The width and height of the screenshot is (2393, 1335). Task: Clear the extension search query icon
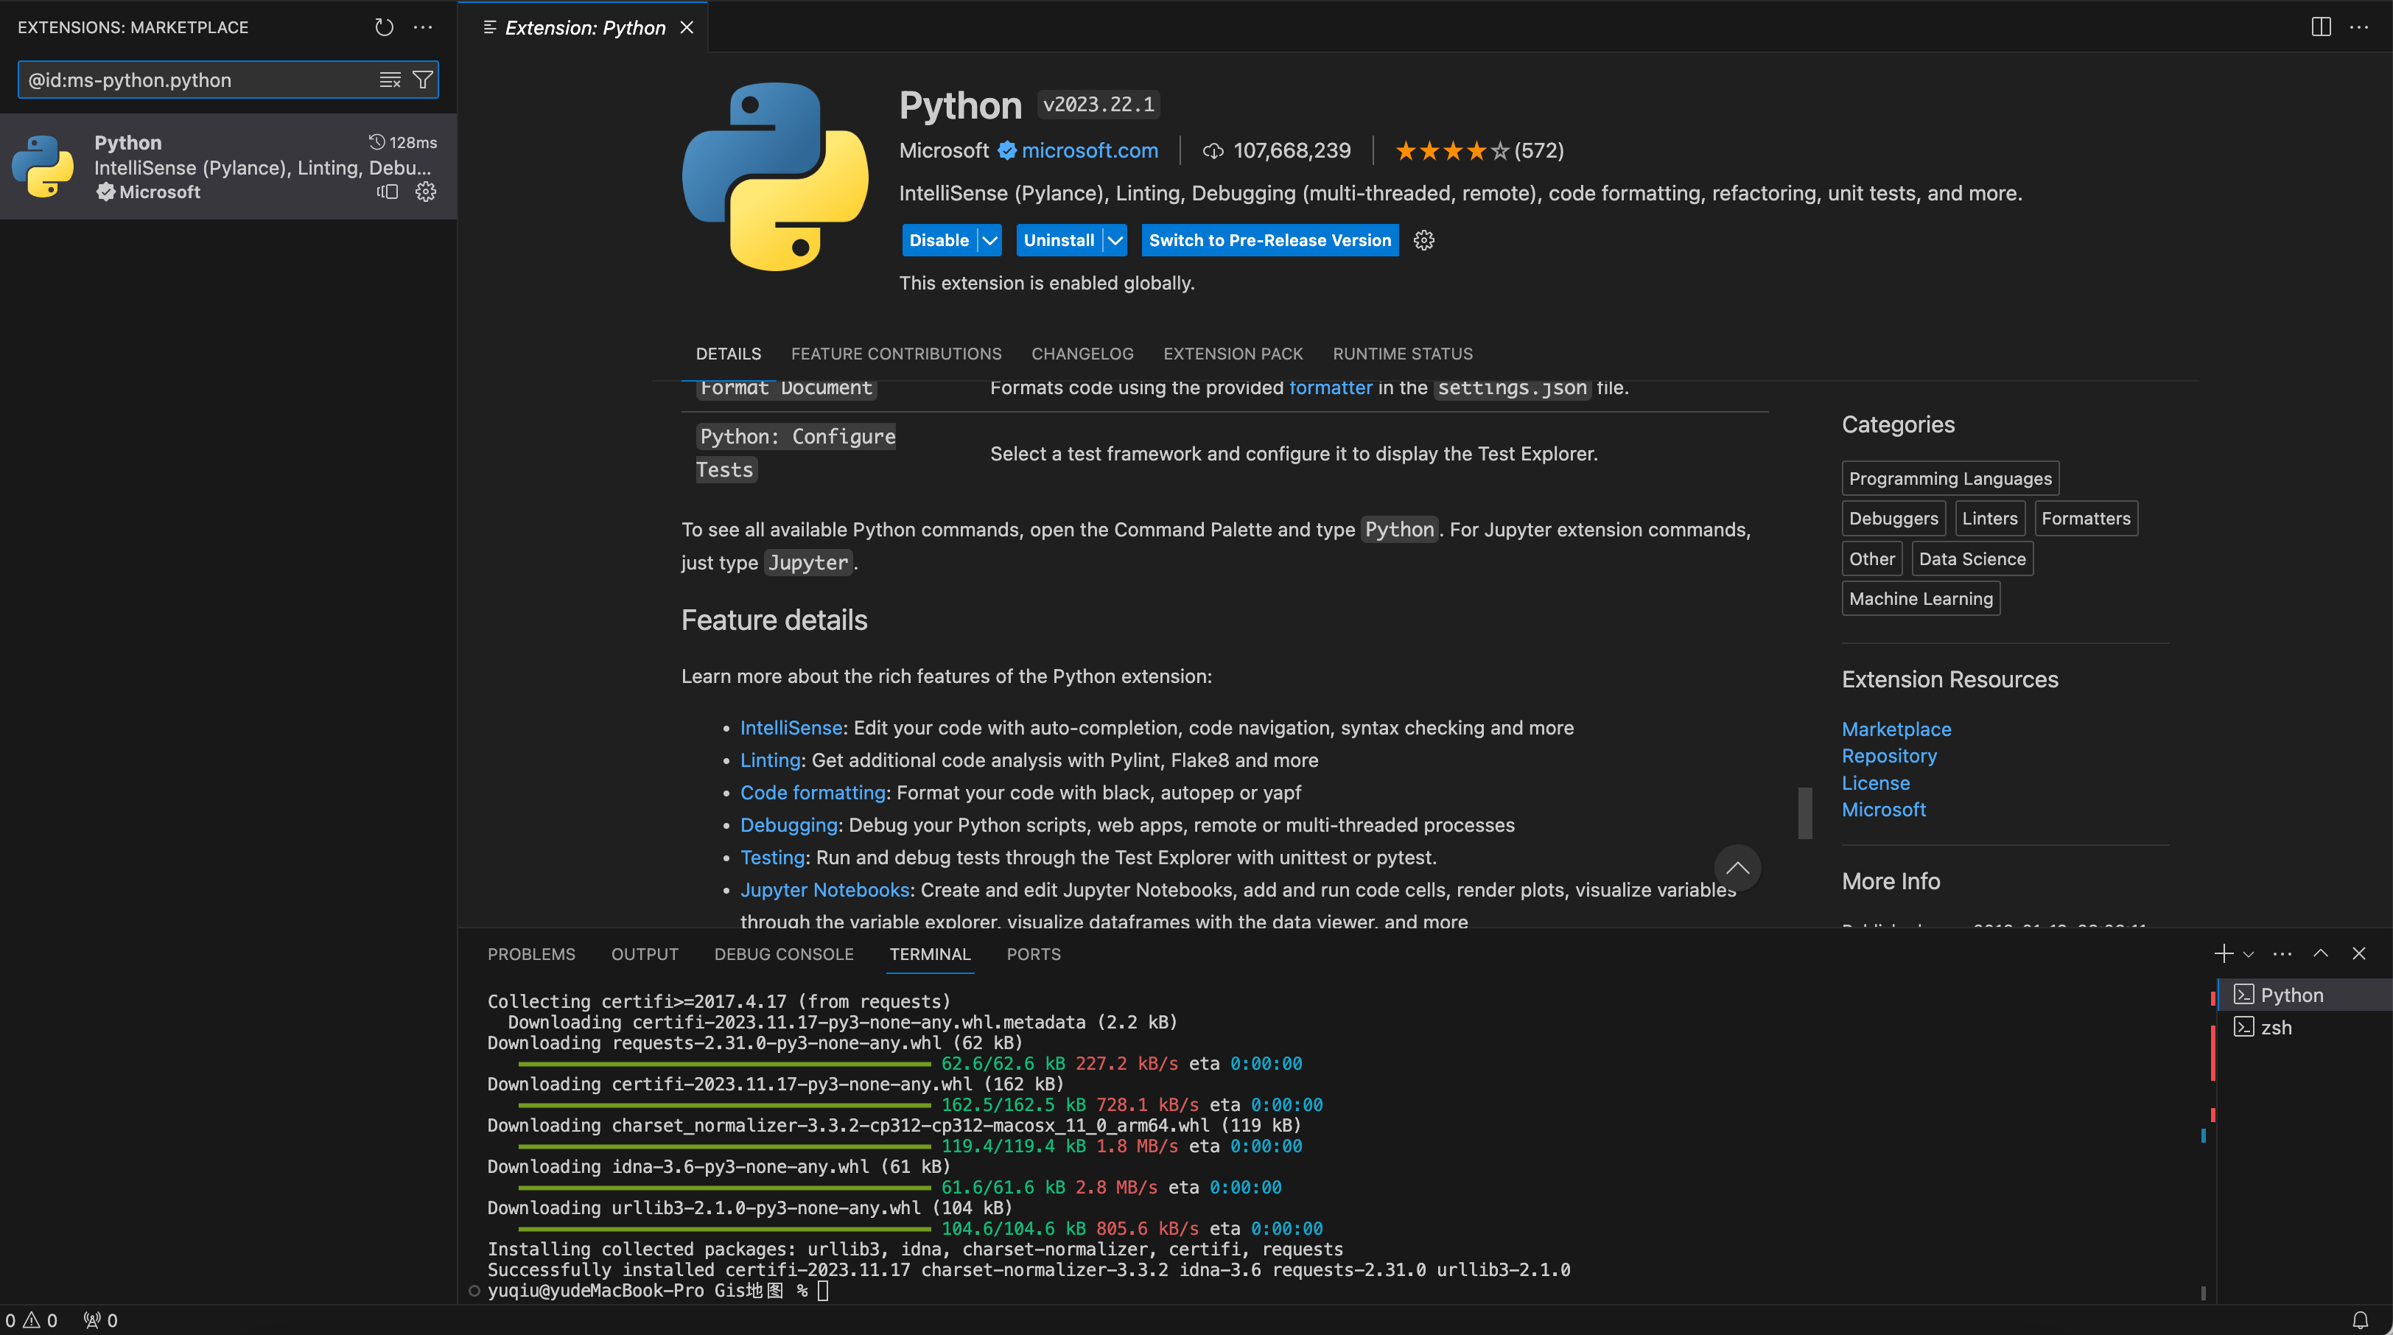[389, 79]
